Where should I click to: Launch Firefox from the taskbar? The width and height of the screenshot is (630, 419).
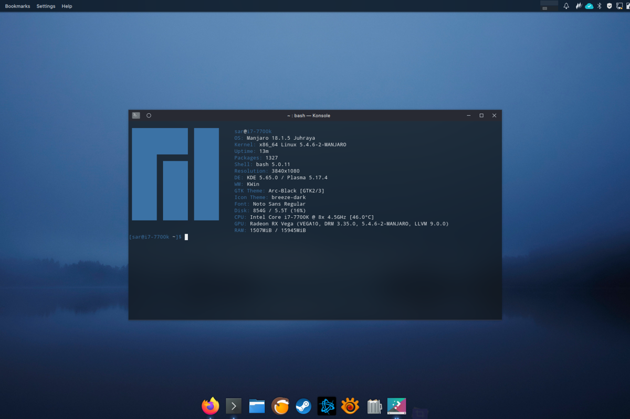pyautogui.click(x=210, y=405)
